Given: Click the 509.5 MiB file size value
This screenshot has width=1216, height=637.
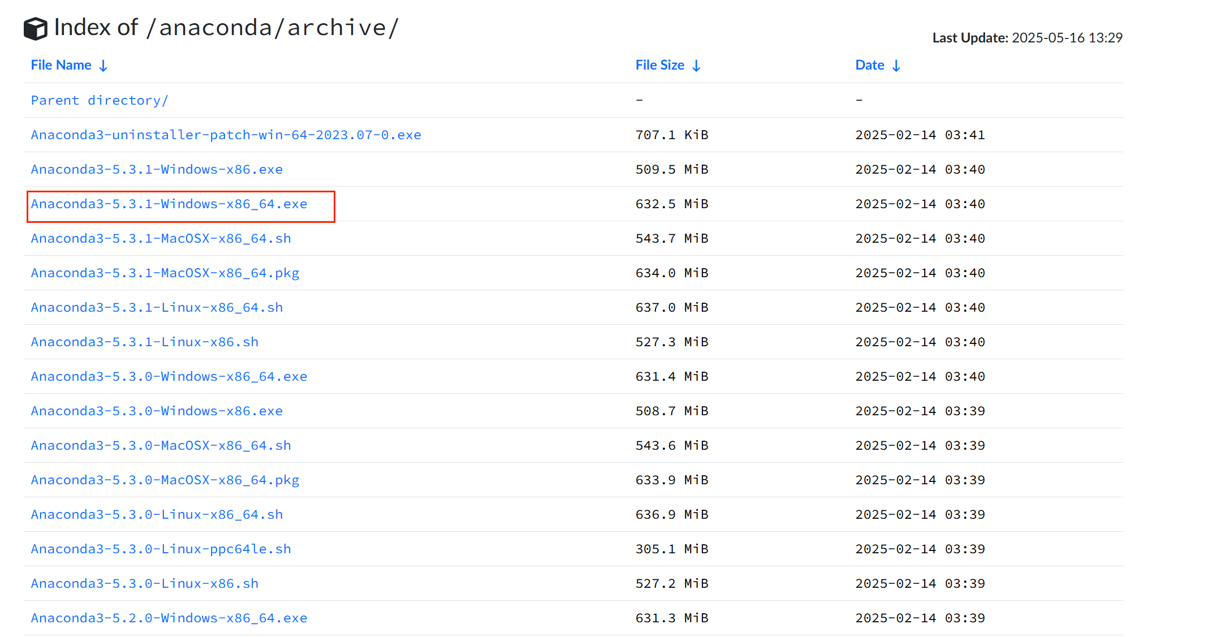Looking at the screenshot, I should click(672, 169).
